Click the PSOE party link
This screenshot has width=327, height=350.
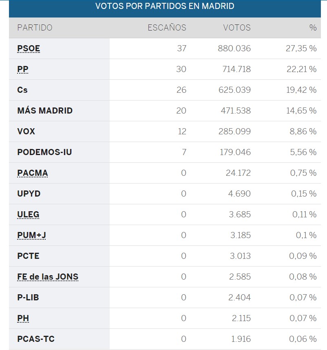[x=29, y=49]
